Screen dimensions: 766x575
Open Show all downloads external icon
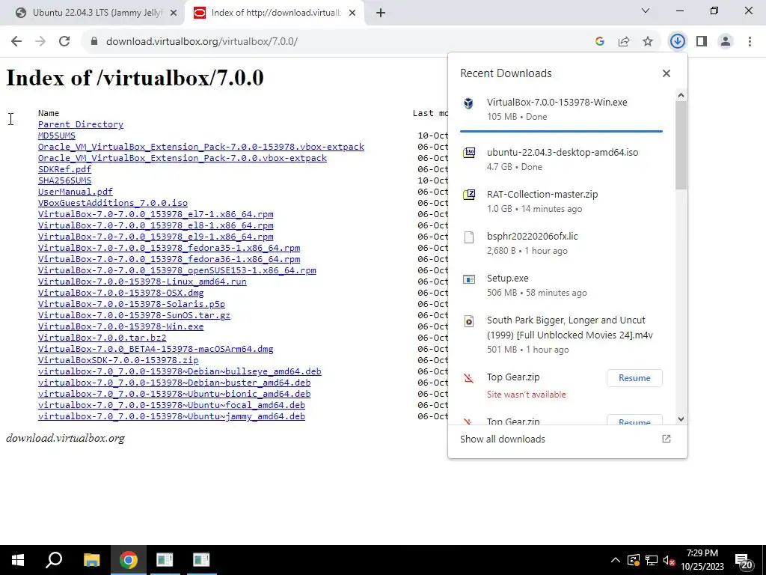click(667, 439)
